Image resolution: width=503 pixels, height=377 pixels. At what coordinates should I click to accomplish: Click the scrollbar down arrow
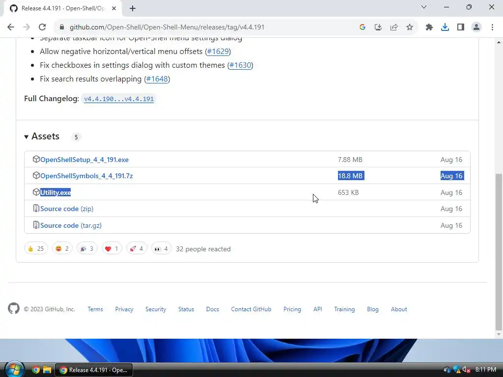coord(499,334)
